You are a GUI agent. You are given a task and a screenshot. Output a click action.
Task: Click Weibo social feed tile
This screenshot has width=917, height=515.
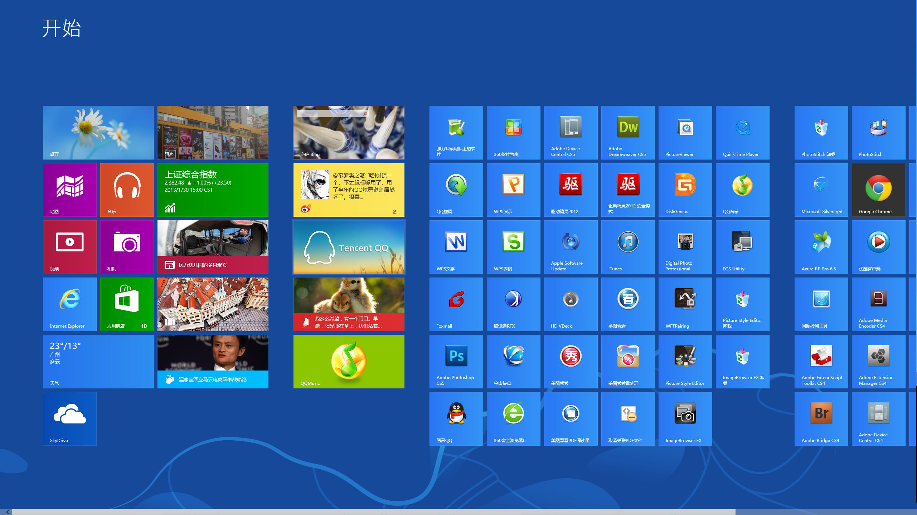click(x=348, y=190)
